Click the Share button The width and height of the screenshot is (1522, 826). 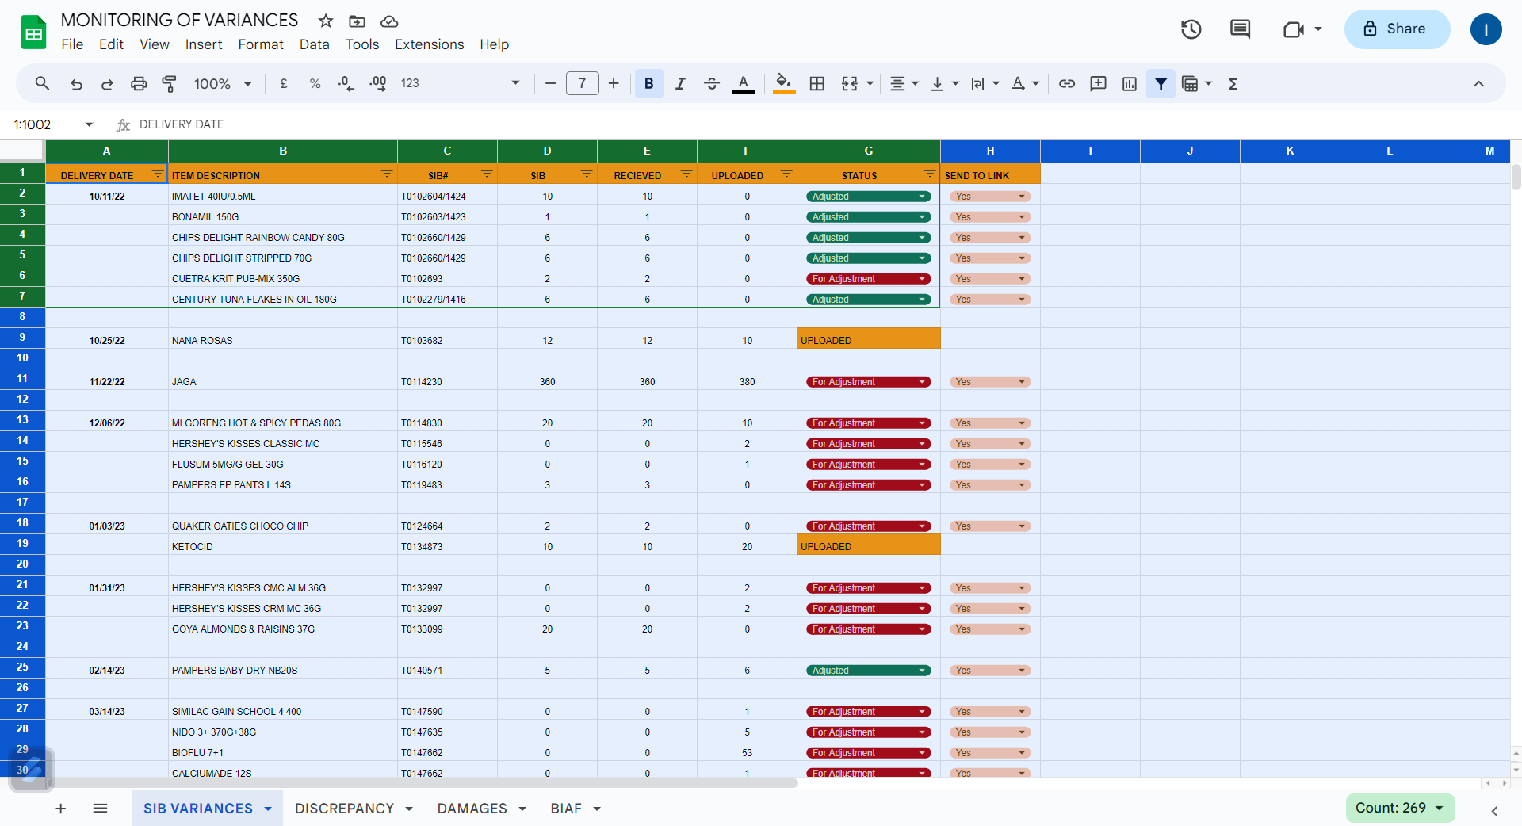point(1397,29)
